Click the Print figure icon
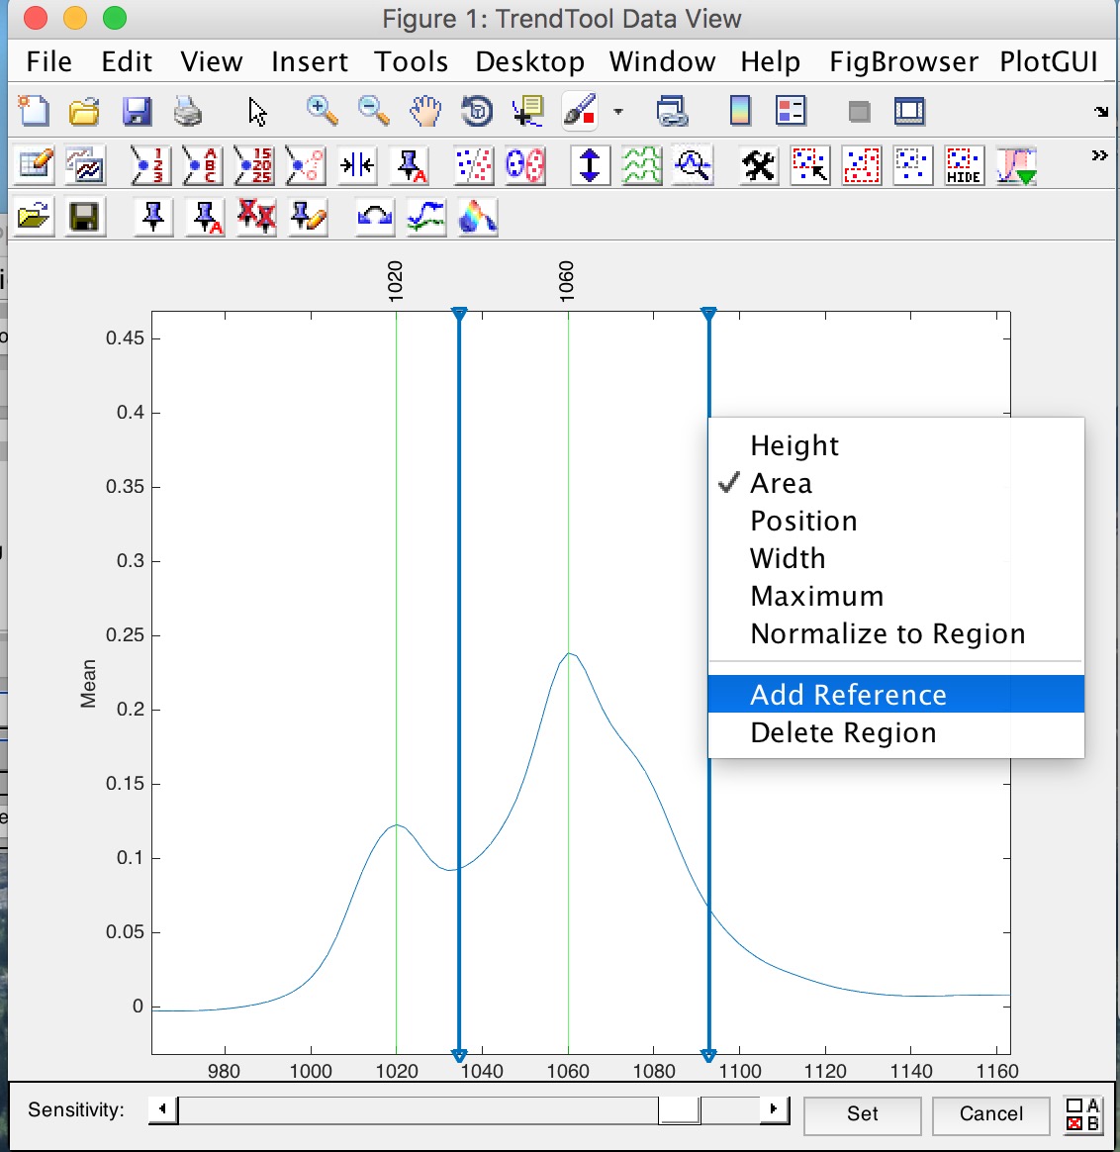This screenshot has width=1120, height=1152. (188, 111)
